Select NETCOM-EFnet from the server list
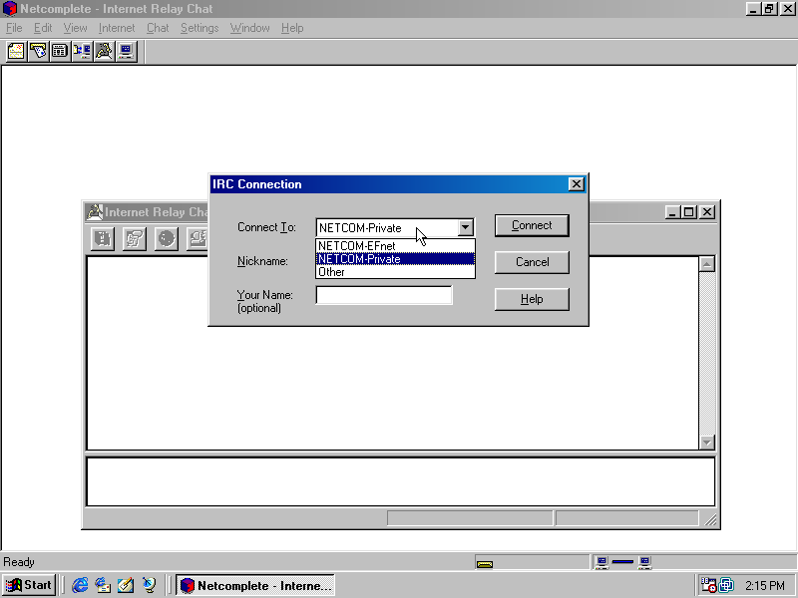Screen dimensions: 798x598 (x=356, y=246)
